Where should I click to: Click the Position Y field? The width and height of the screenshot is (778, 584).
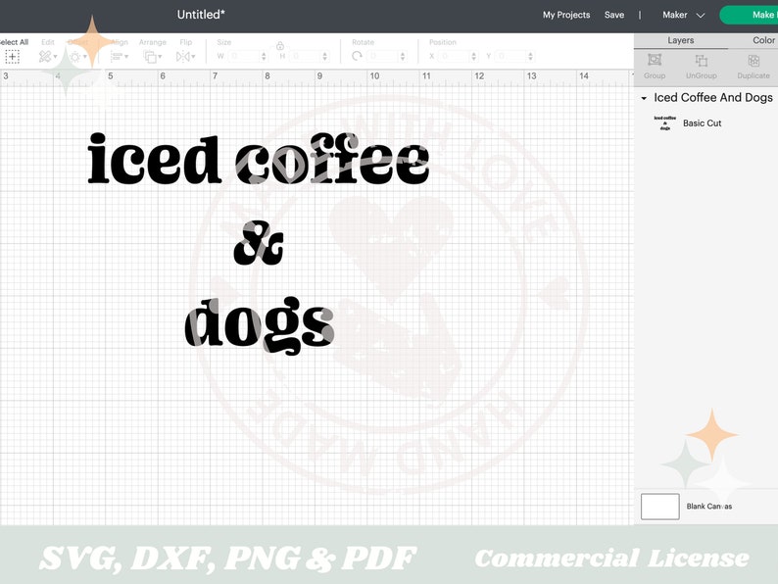(x=511, y=56)
